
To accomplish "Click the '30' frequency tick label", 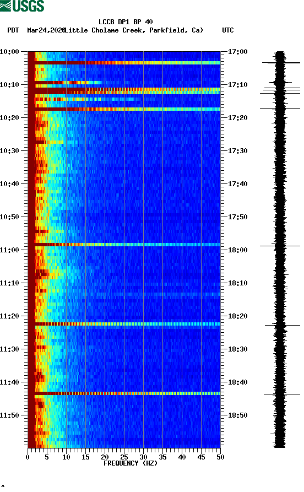I will coord(143,457).
